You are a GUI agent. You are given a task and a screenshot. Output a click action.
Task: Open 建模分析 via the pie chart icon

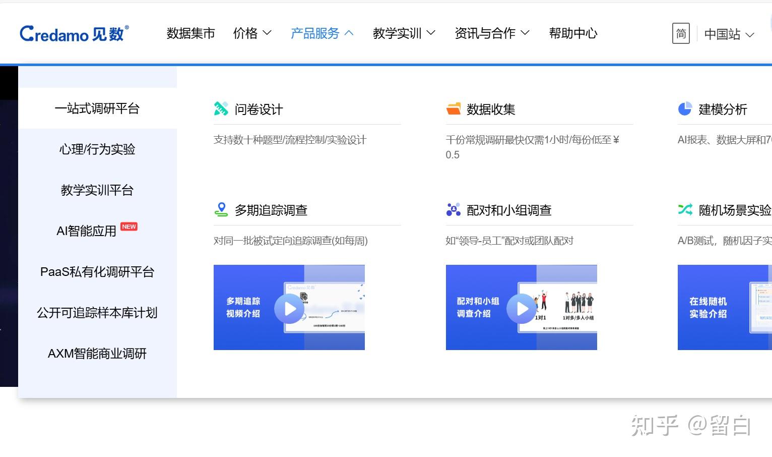(685, 108)
